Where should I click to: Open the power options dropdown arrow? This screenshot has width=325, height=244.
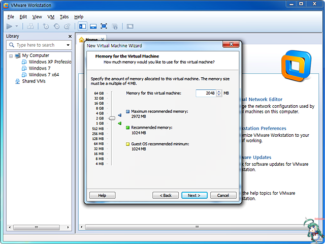(x=17, y=26)
